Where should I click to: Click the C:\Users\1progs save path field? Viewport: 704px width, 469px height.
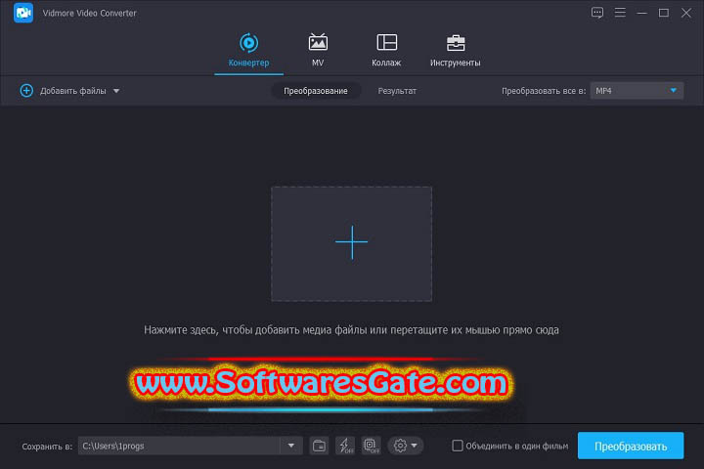click(x=180, y=446)
